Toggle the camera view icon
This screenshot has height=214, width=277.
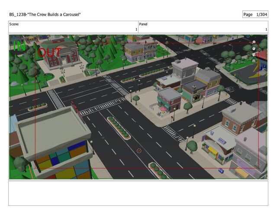point(254,55)
